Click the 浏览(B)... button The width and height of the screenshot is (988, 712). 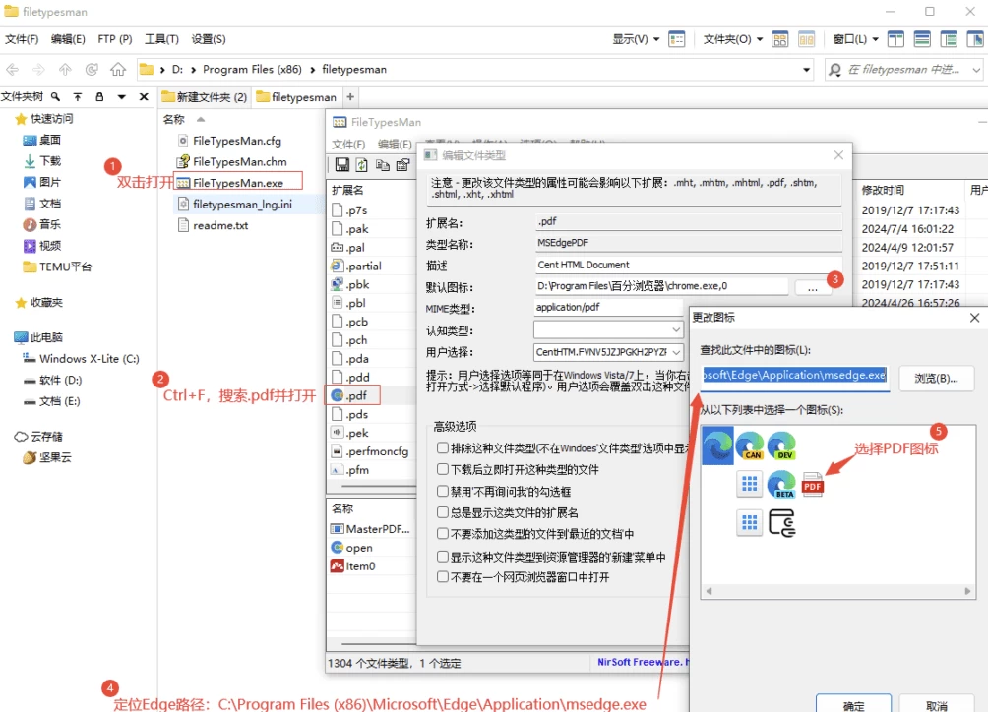(936, 379)
